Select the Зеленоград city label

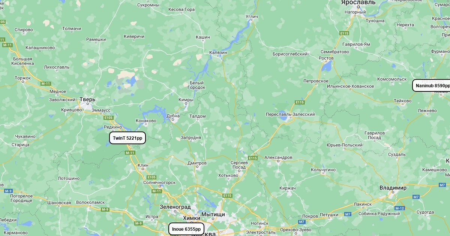175,207
